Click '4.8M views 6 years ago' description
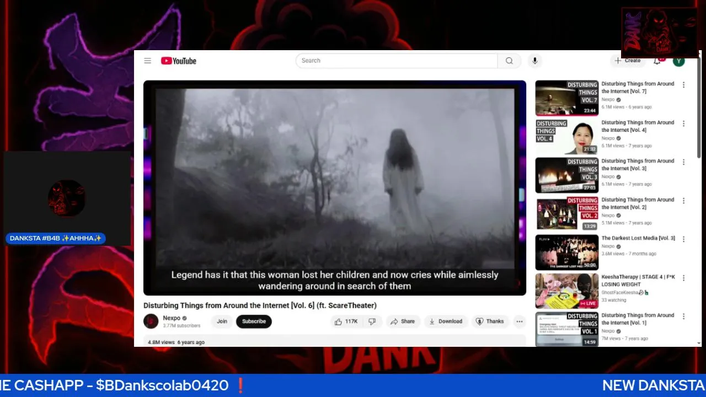The width and height of the screenshot is (706, 397). point(176,342)
